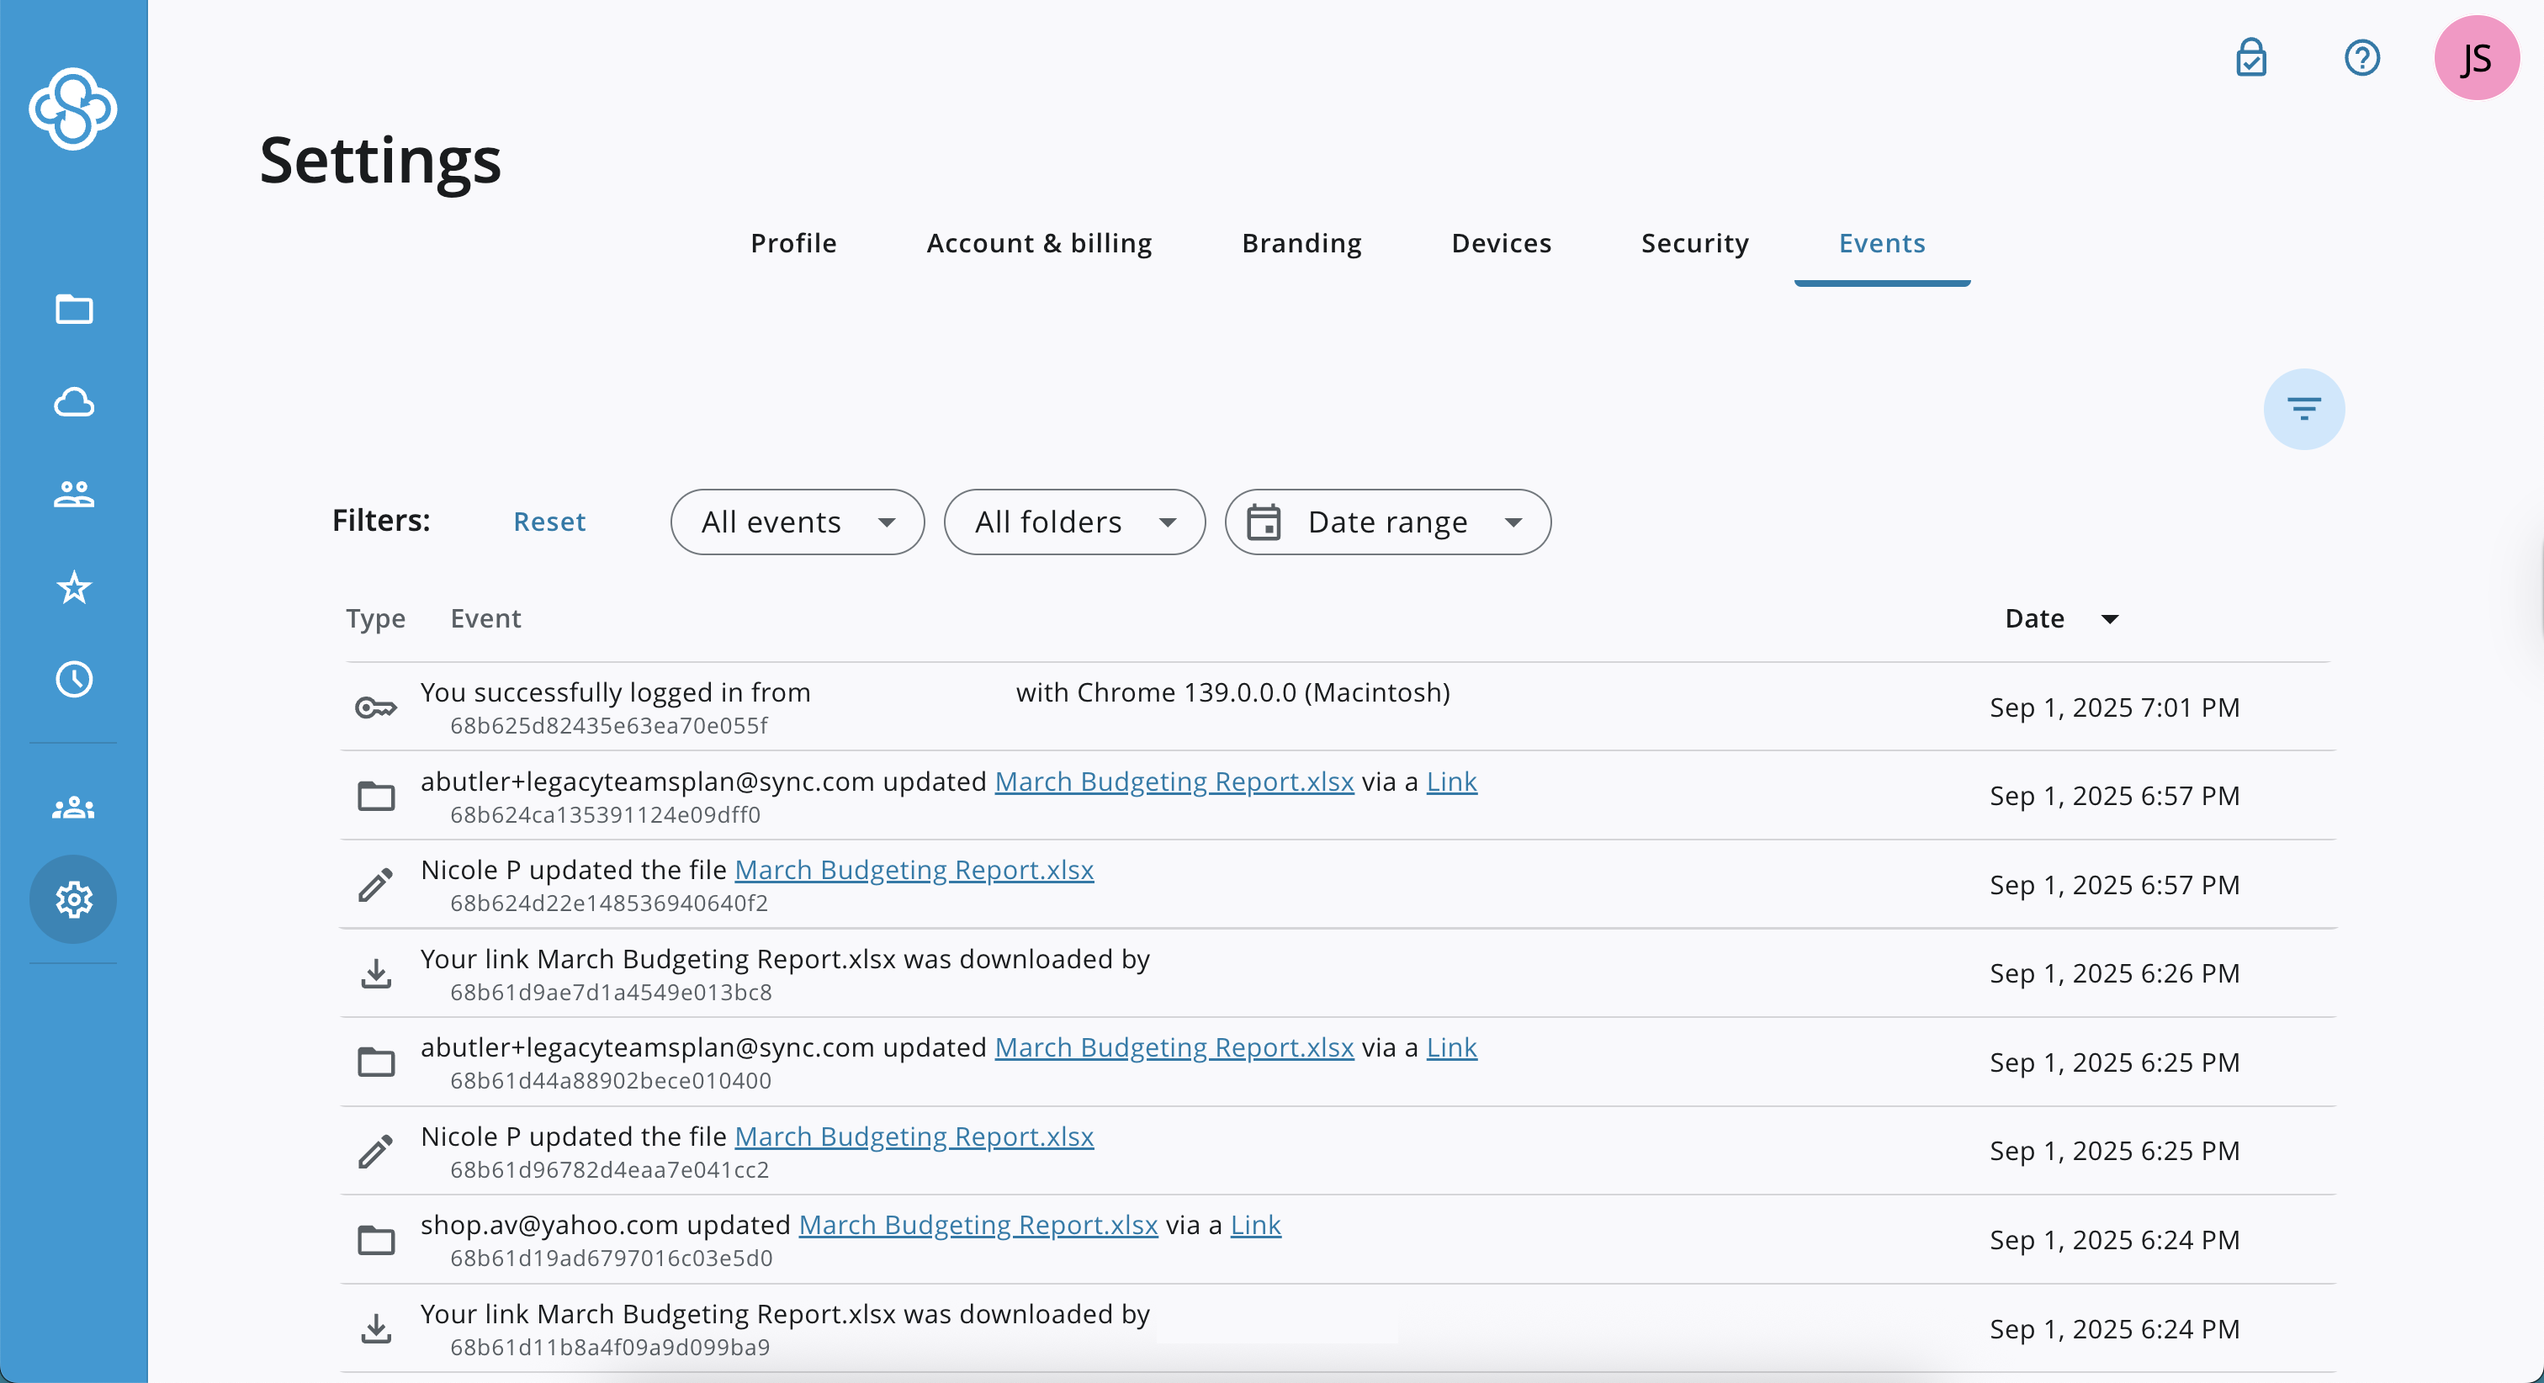The image size is (2544, 1383).
Task: Open starred items in sidebar
Action: (74, 588)
